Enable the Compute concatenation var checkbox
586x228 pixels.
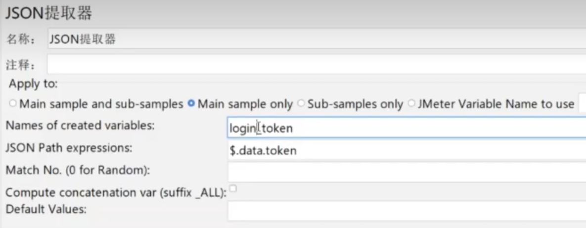point(233,188)
